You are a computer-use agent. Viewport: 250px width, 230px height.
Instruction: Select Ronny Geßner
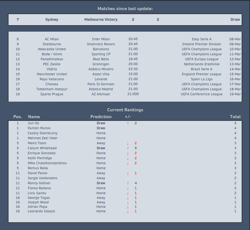pos(39,183)
